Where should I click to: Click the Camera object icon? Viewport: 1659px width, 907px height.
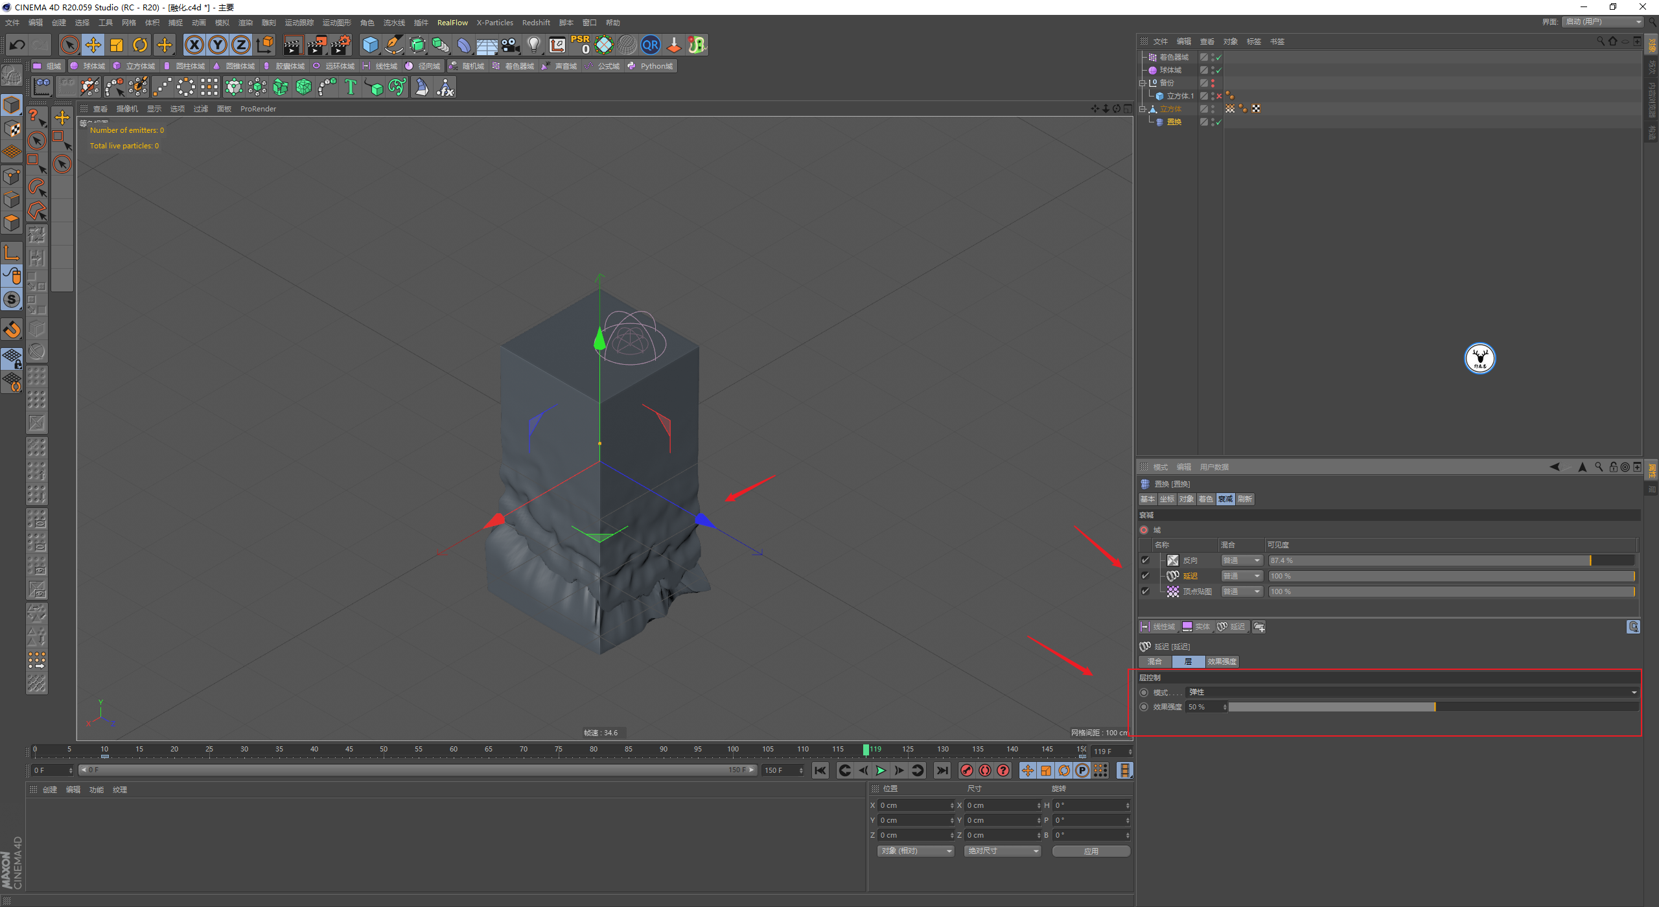click(511, 45)
